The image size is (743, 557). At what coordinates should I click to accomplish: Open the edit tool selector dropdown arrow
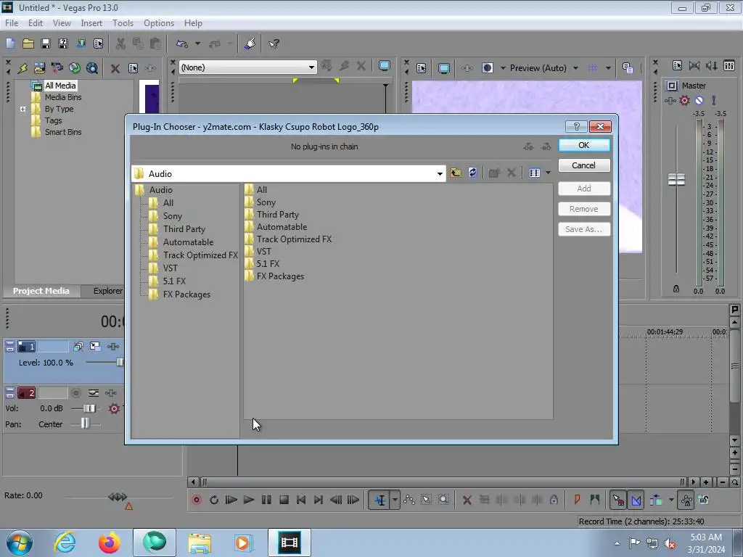point(395,500)
